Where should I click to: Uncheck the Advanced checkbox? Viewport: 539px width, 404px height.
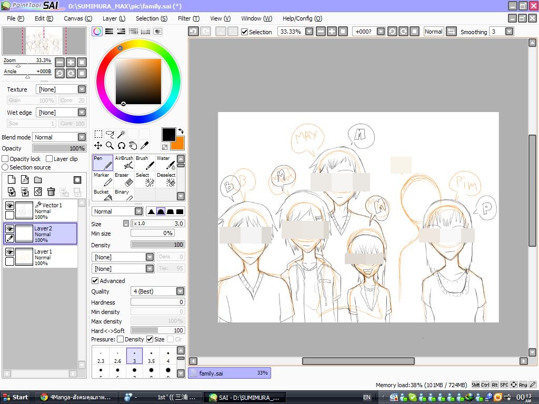pyautogui.click(x=95, y=281)
